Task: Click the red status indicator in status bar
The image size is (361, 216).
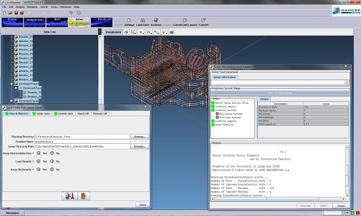Action: tap(357, 213)
